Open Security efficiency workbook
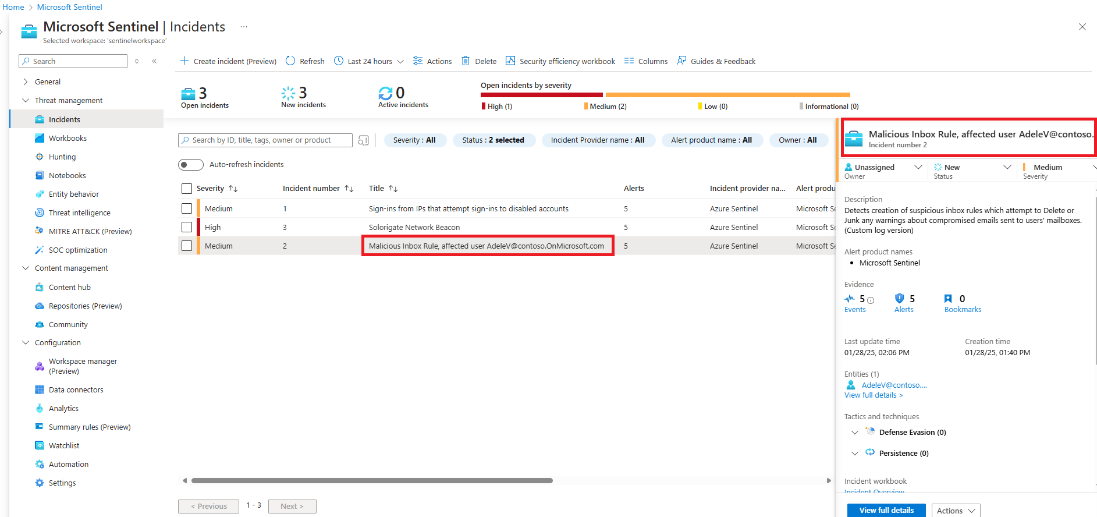The image size is (1097, 517). click(x=560, y=61)
